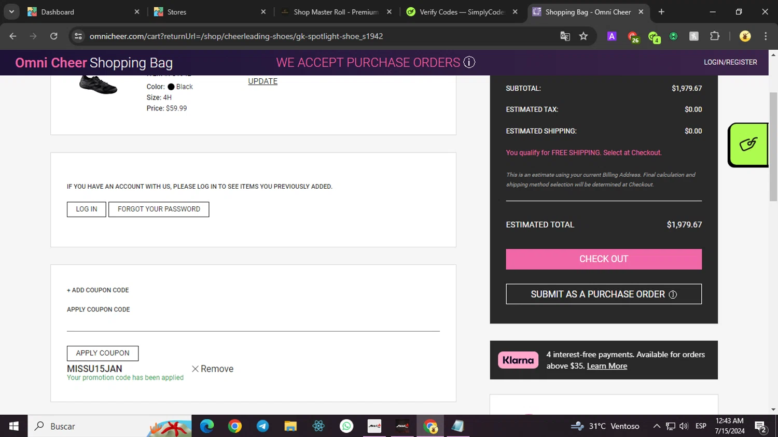Open File Explorer from the taskbar

point(290,426)
